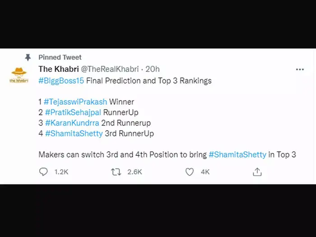The width and height of the screenshot is (316, 237).
Task: Click the 1.2K replies count
Action: [x=61, y=172]
